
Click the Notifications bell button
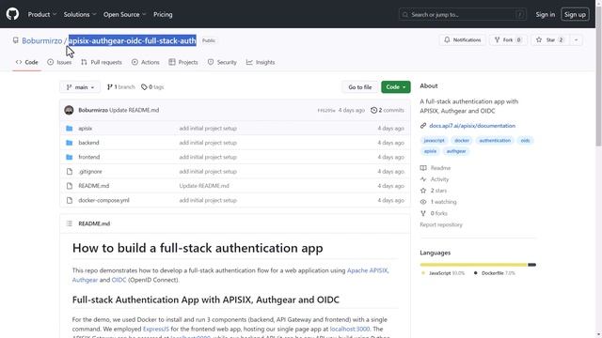tap(462, 39)
